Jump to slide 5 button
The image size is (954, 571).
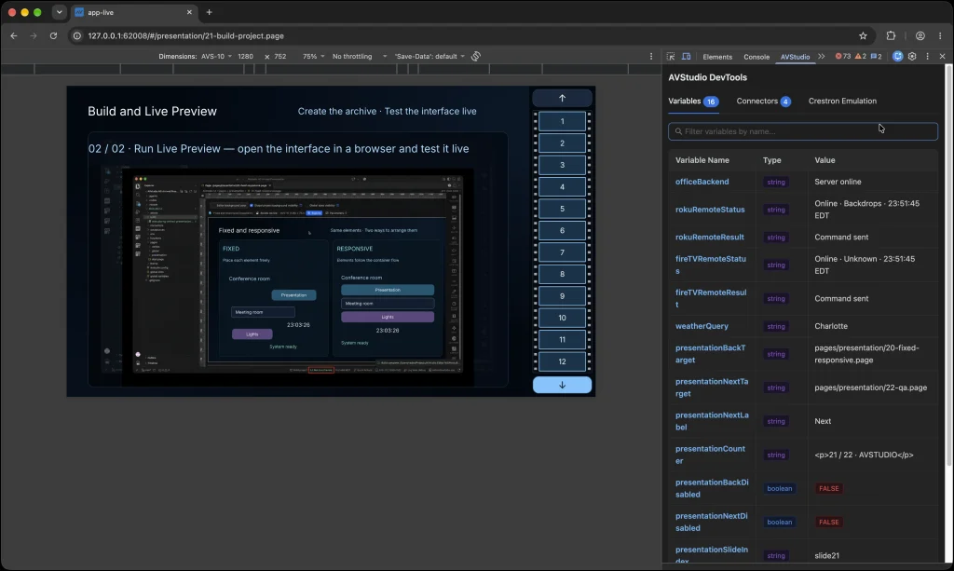coord(562,209)
